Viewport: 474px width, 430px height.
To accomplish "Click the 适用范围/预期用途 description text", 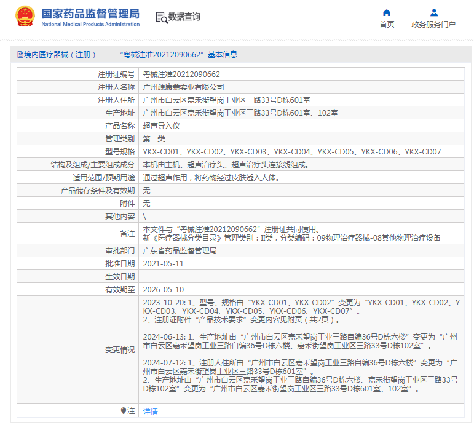I will 211,178.
